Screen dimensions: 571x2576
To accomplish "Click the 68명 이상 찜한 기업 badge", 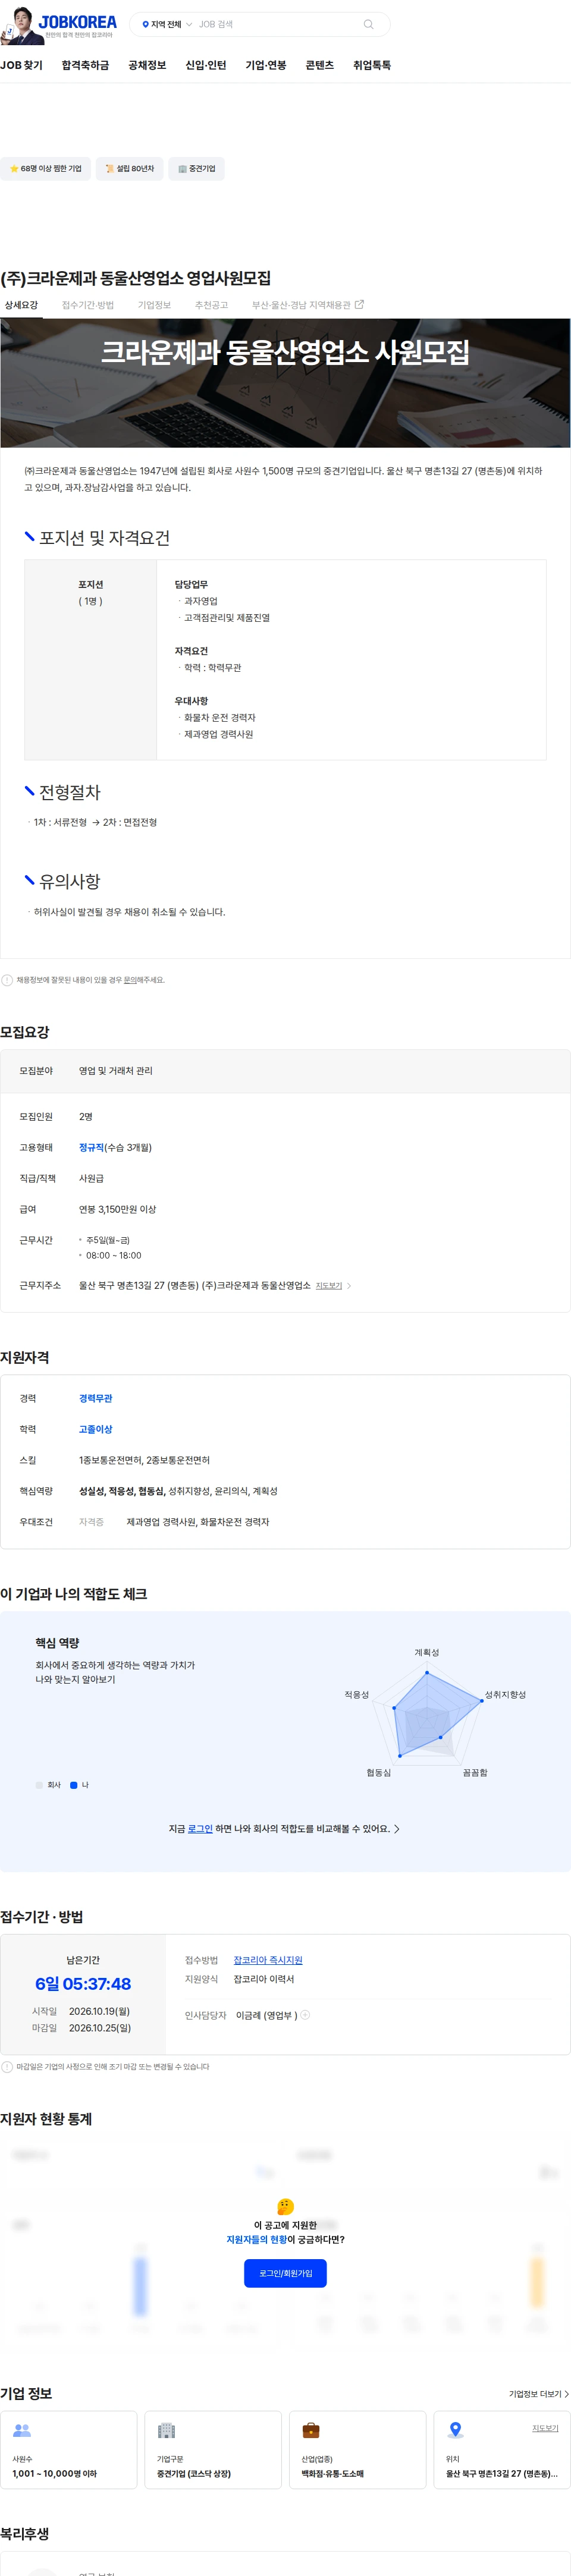I will [x=45, y=168].
